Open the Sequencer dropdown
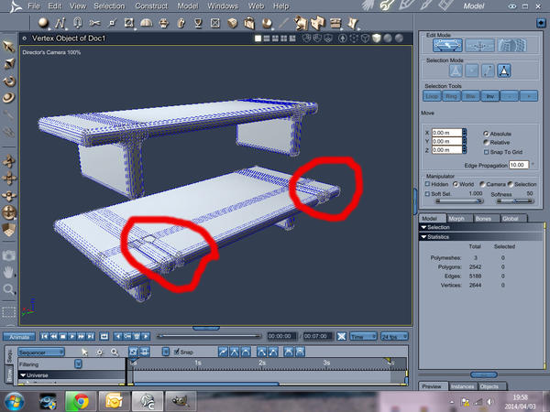Viewport: 550px width, 412px height. pos(41,352)
